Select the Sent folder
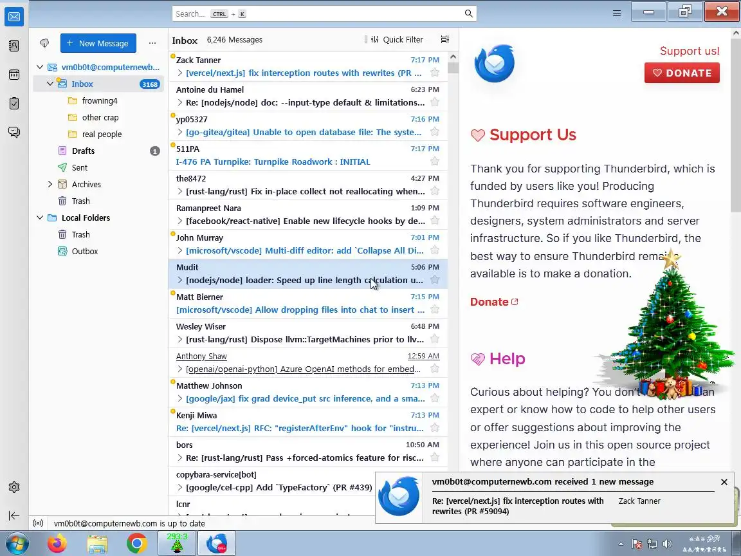 coord(98,167)
